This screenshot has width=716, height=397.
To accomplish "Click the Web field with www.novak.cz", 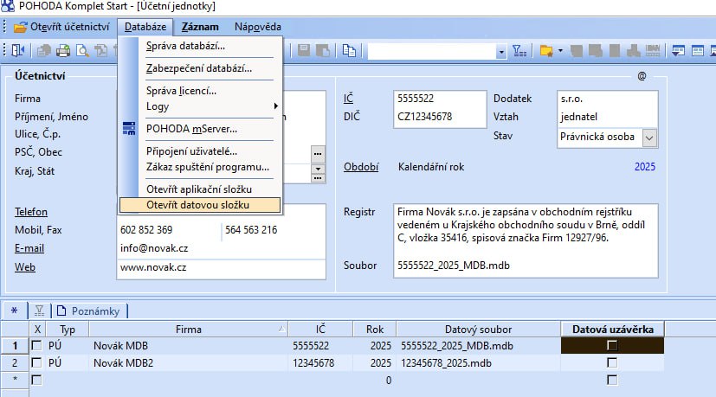I will 222,268.
